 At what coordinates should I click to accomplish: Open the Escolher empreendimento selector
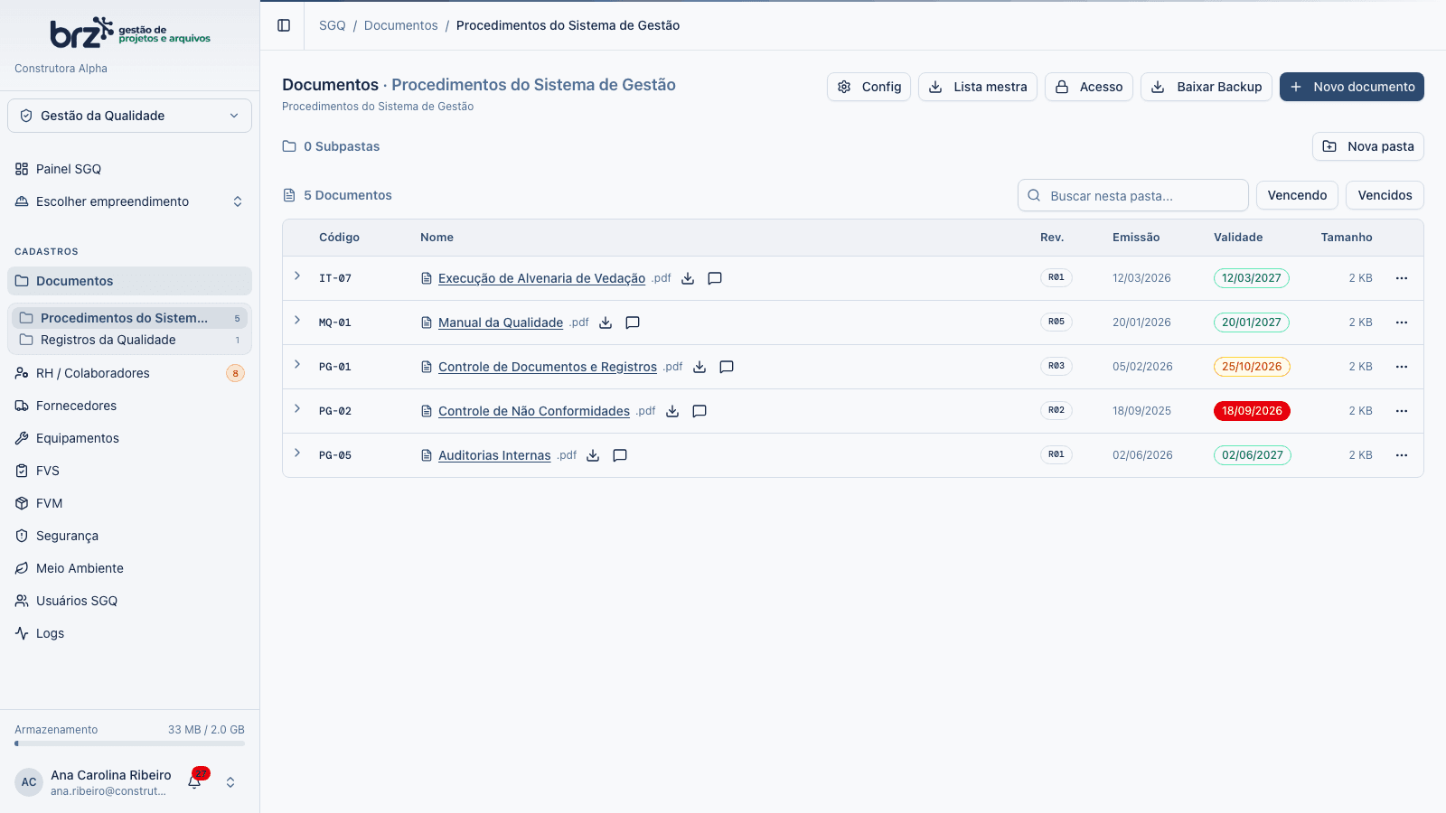(130, 201)
